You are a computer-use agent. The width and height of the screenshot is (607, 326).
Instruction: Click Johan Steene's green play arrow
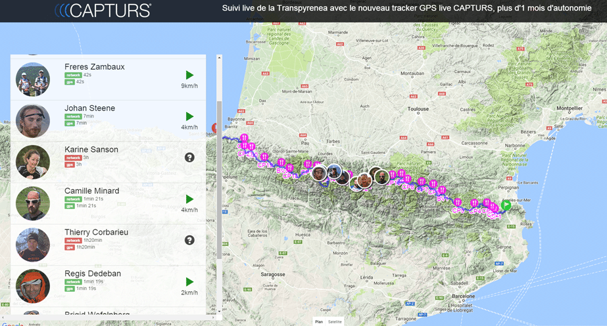pyautogui.click(x=189, y=116)
